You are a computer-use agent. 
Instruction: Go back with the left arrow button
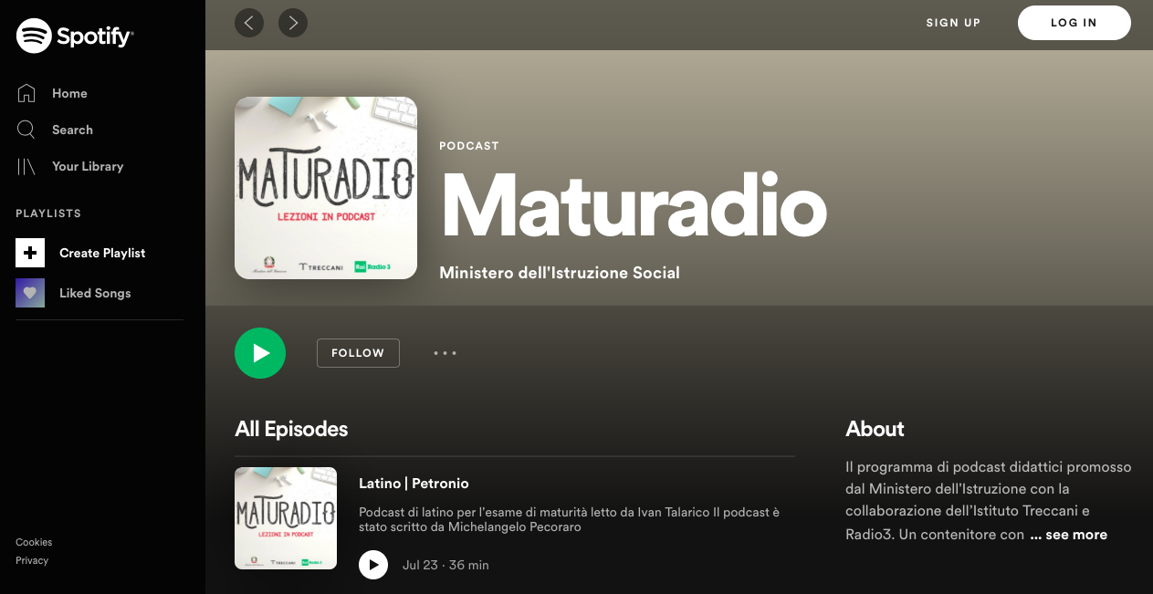tap(249, 23)
